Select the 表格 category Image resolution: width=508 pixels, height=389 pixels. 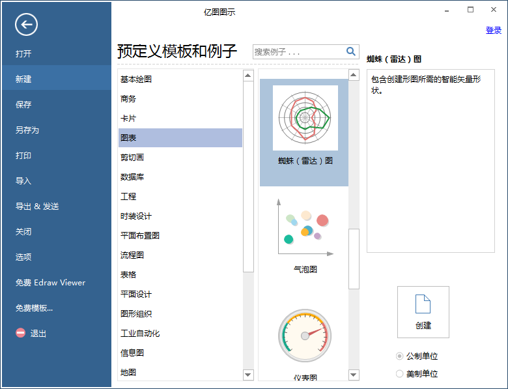click(180, 274)
